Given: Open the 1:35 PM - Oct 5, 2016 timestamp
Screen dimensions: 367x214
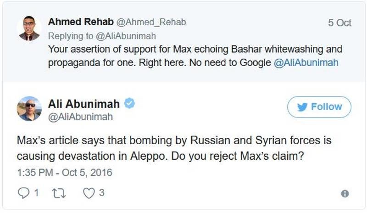Looking at the screenshot, I should click(65, 173).
